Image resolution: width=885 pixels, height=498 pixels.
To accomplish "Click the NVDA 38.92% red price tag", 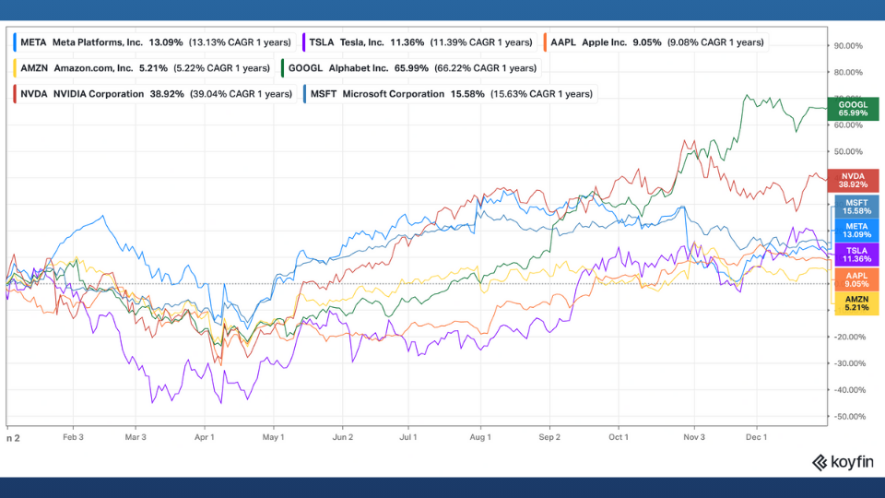I will [853, 180].
